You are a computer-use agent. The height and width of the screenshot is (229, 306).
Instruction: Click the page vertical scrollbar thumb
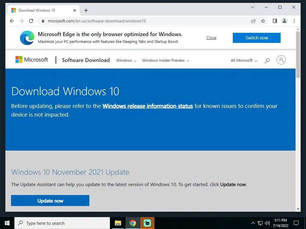[x=298, y=55]
